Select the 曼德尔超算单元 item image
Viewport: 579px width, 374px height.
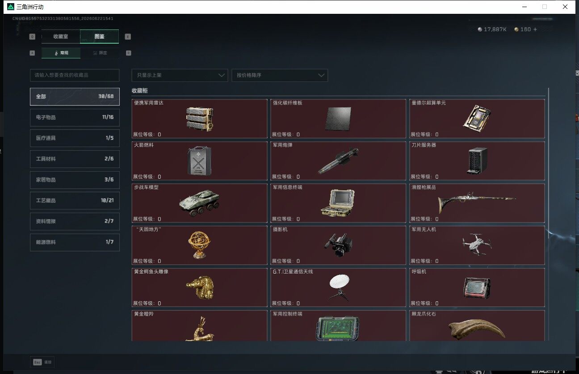pyautogui.click(x=476, y=119)
